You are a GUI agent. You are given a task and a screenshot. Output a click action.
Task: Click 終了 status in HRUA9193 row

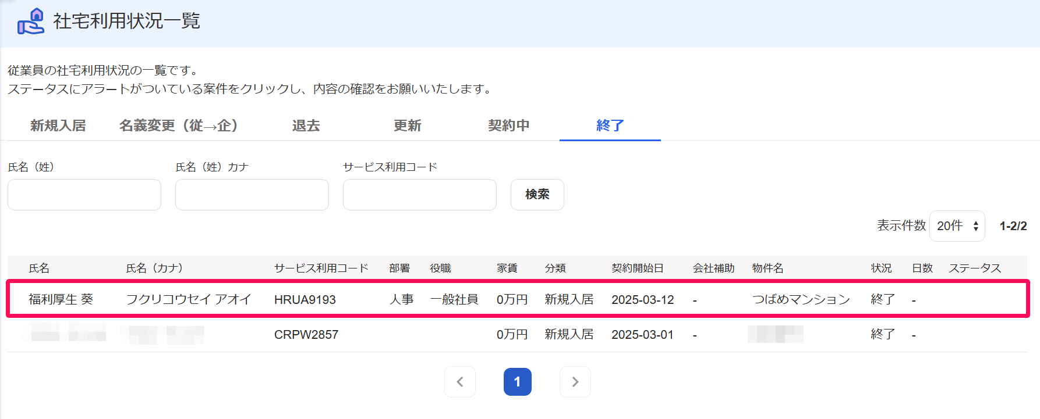[x=883, y=299]
